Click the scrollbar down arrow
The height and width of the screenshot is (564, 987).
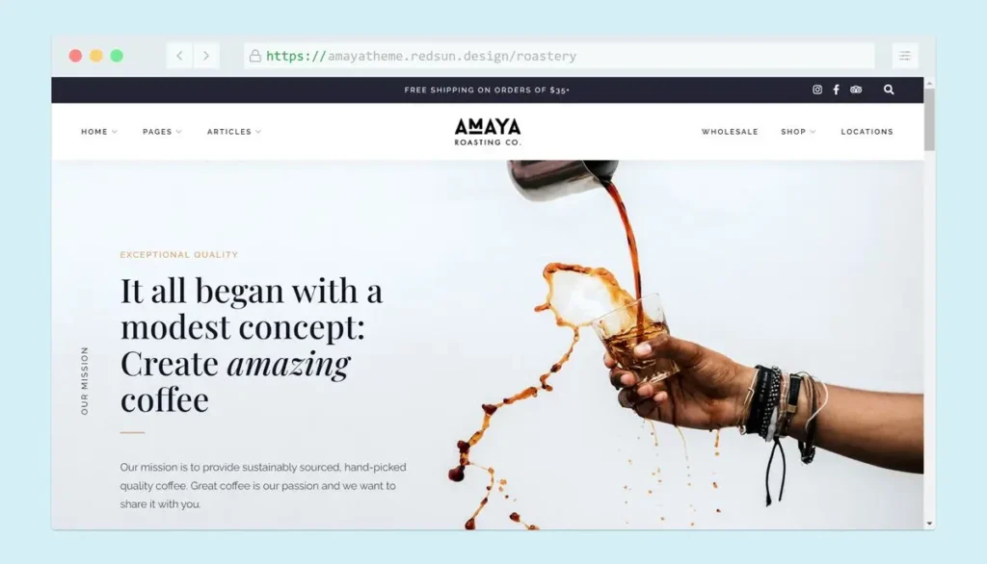click(x=929, y=524)
